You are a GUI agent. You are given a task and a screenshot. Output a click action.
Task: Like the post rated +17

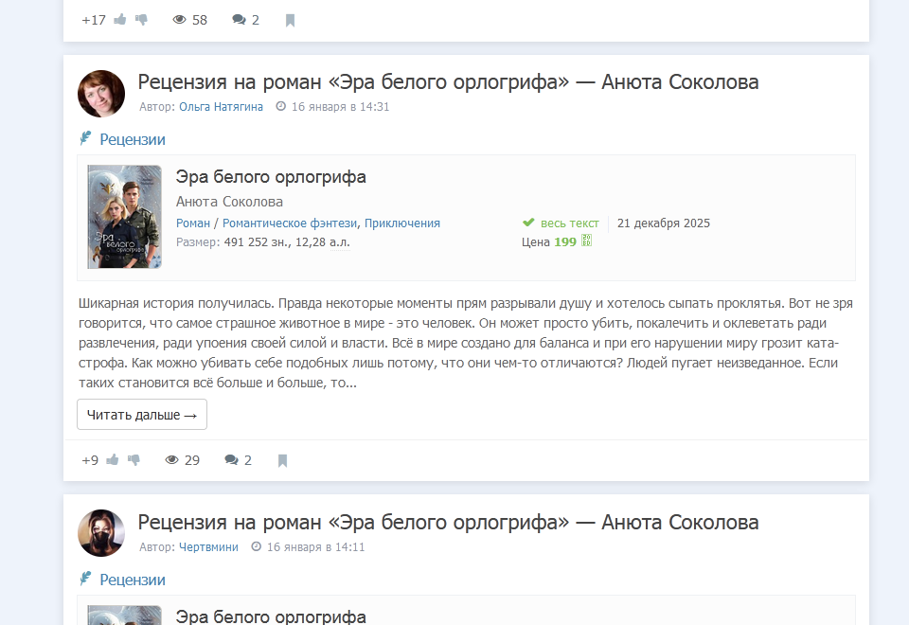(x=120, y=19)
